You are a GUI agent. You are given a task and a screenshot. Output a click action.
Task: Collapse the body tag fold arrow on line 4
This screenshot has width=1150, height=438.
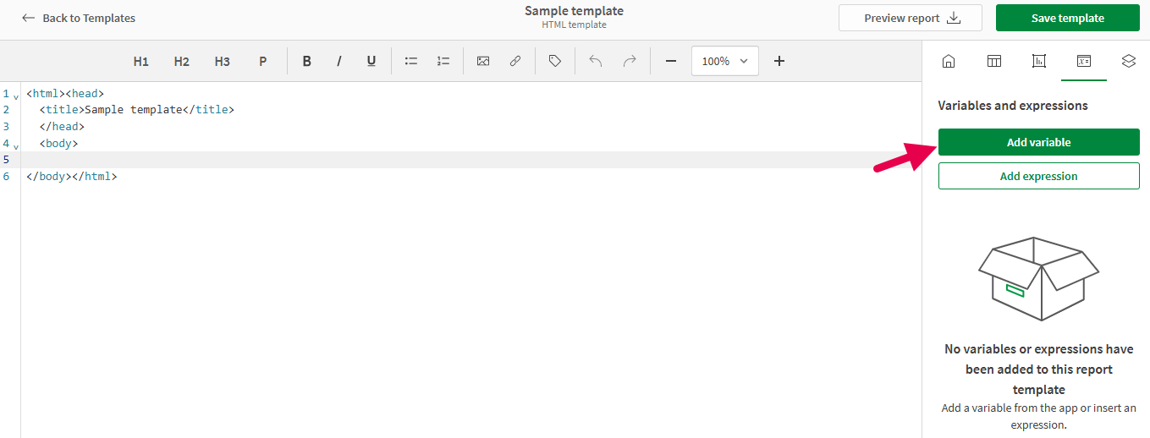tap(16, 147)
